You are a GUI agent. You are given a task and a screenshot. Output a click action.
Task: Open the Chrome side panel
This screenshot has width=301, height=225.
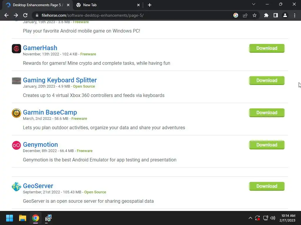[276, 15]
